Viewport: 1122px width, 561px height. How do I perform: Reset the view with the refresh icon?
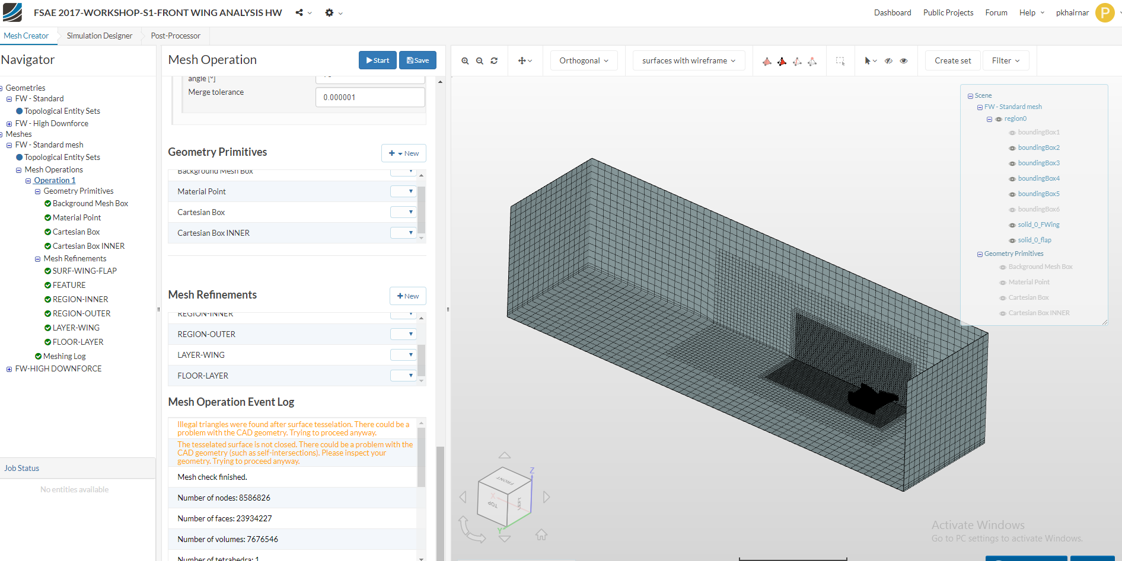click(494, 61)
